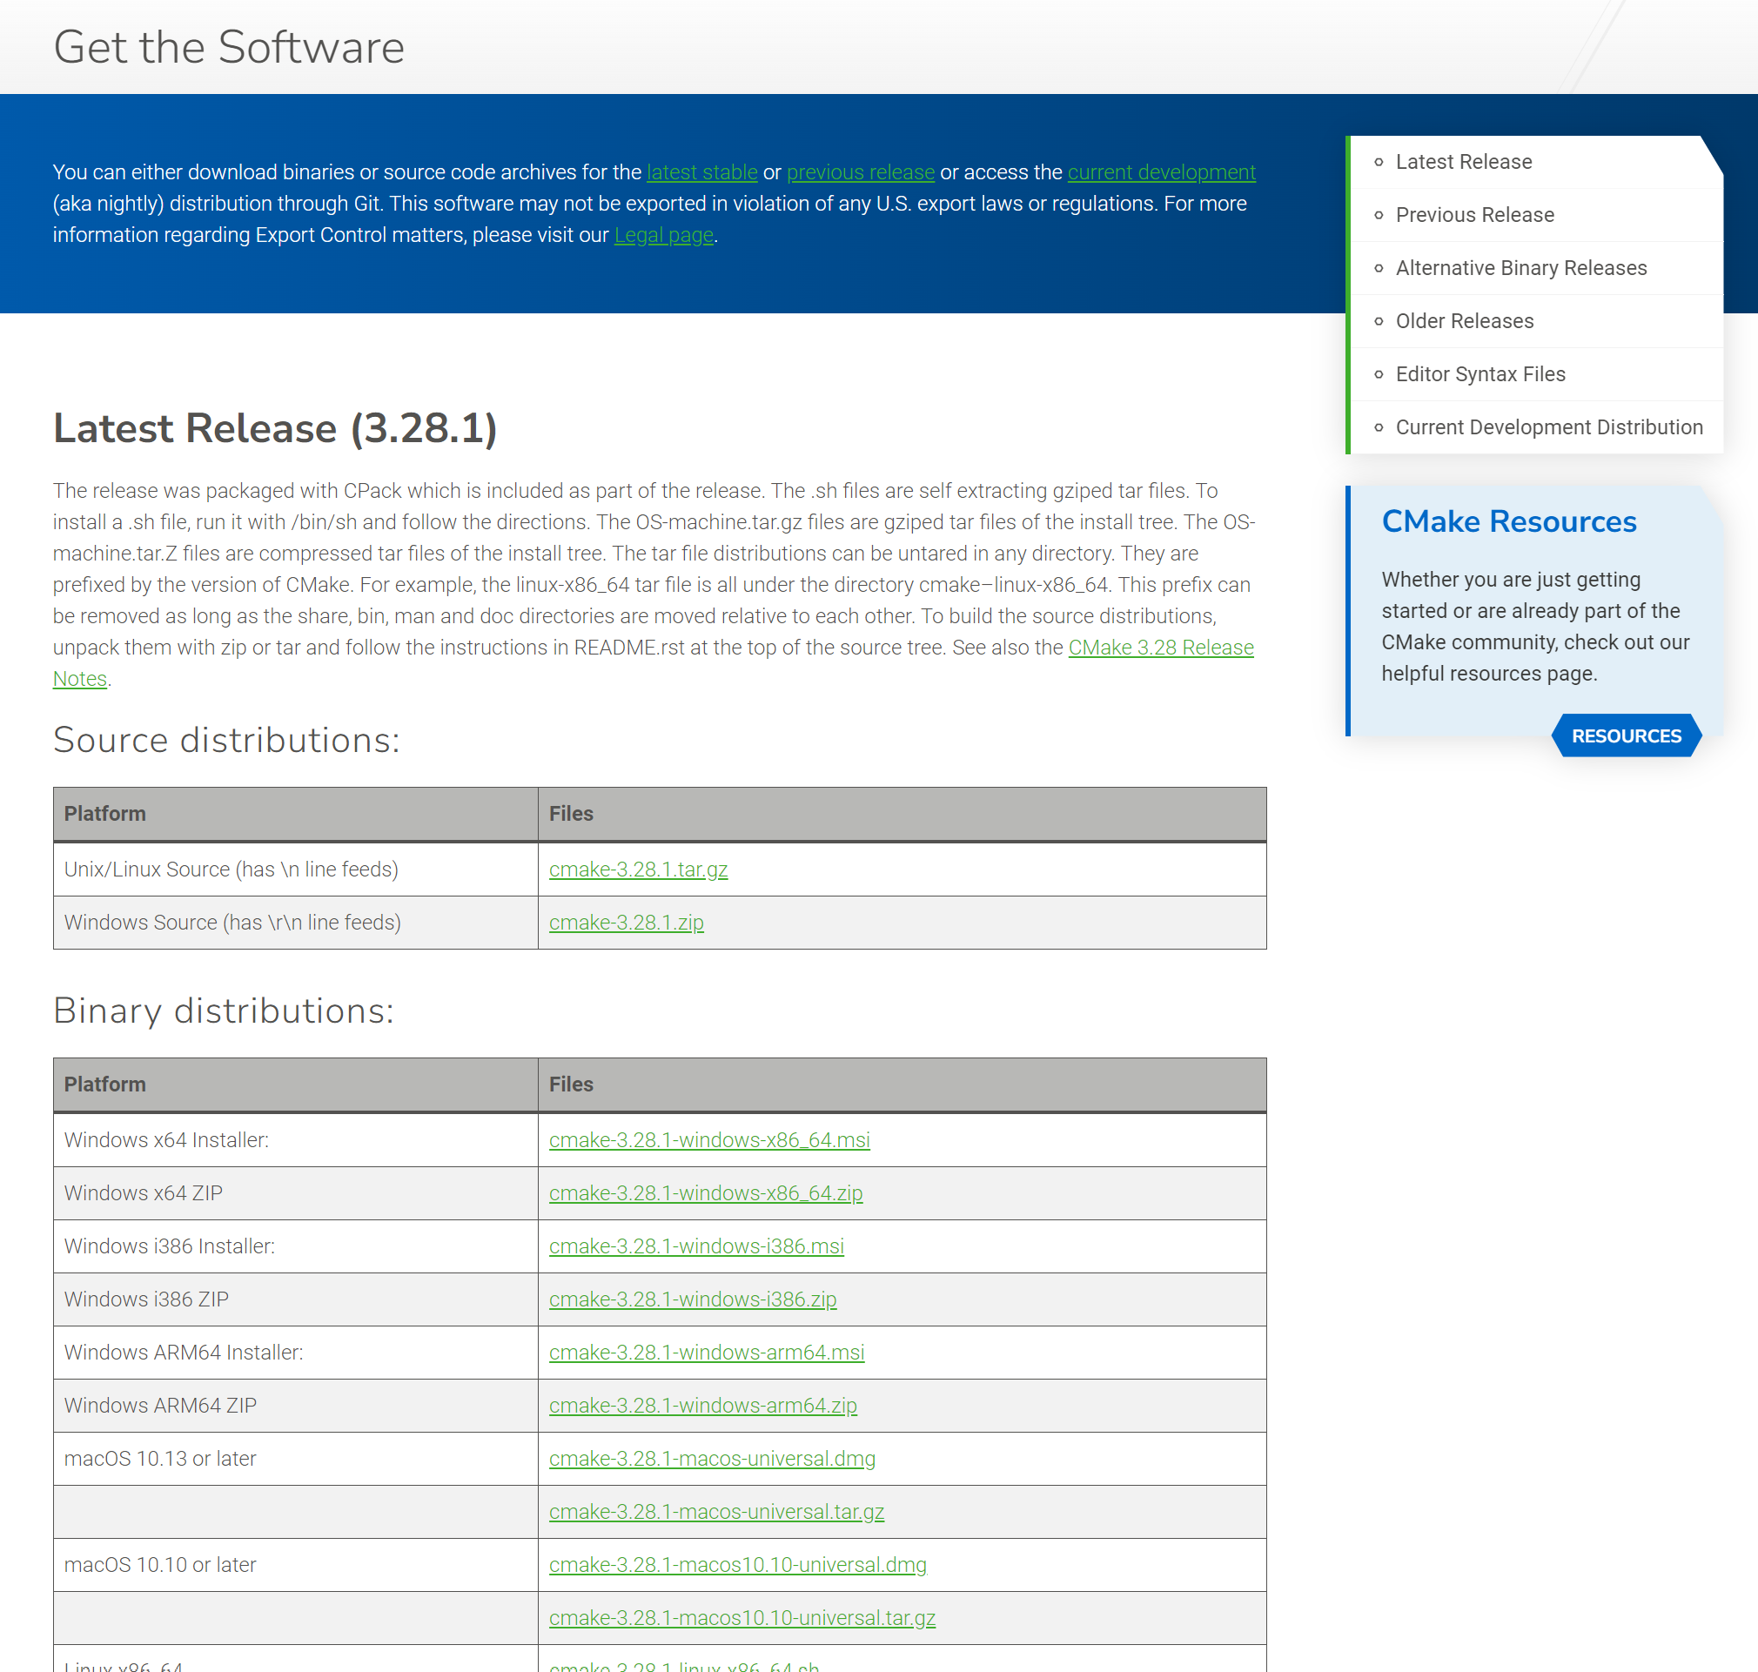Viewport: 1758px width, 1672px height.
Task: Download cmake-3.28.1-macos-universal.dmg
Action: [712, 1459]
